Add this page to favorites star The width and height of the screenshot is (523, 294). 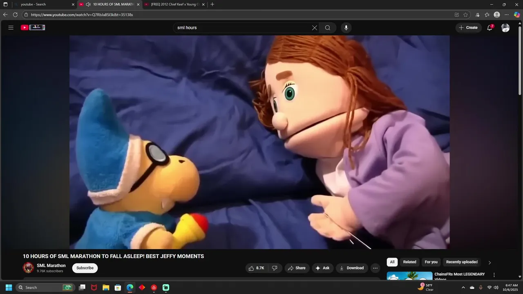pyautogui.click(x=465, y=15)
